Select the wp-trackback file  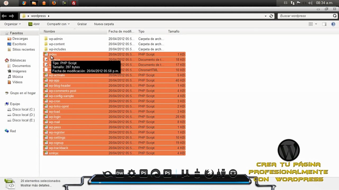(114, 148)
